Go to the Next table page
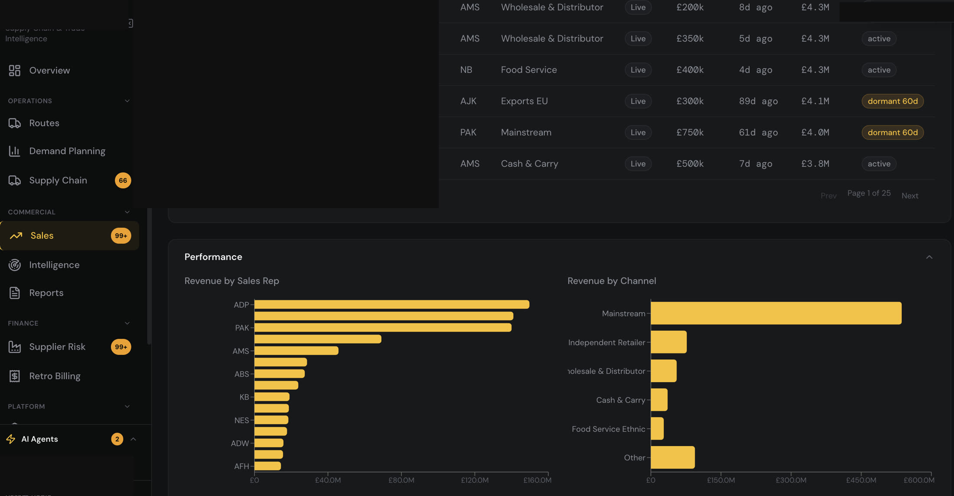The height and width of the screenshot is (496, 954). (910, 196)
